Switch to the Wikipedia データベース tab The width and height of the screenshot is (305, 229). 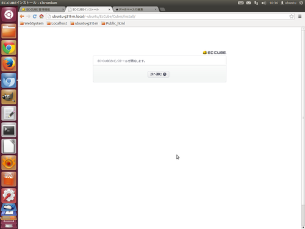tap(135, 9)
